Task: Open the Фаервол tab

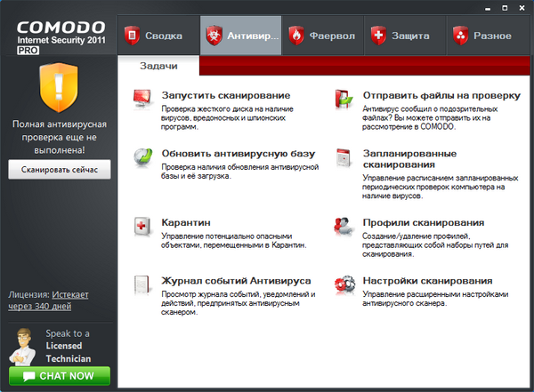Action: tap(323, 36)
